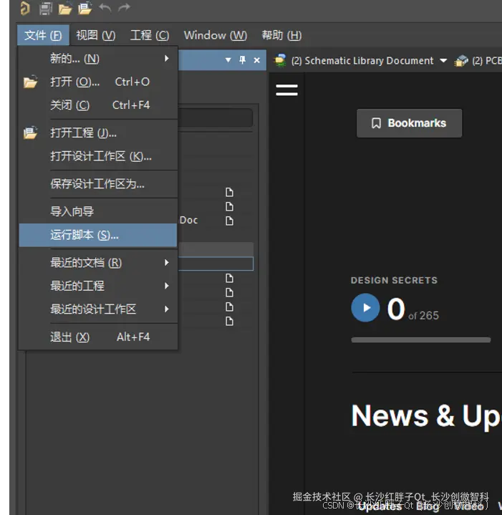Choose 打开 (O)... menu entry

point(98,82)
